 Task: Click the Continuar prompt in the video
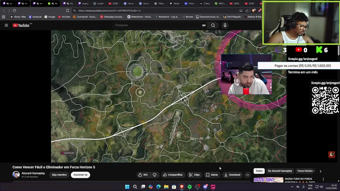coord(67,153)
